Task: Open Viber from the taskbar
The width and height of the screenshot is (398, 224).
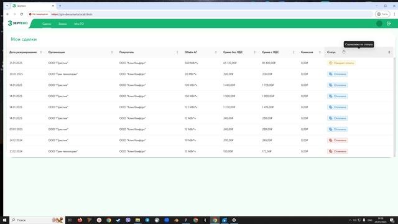Action: pos(128,220)
